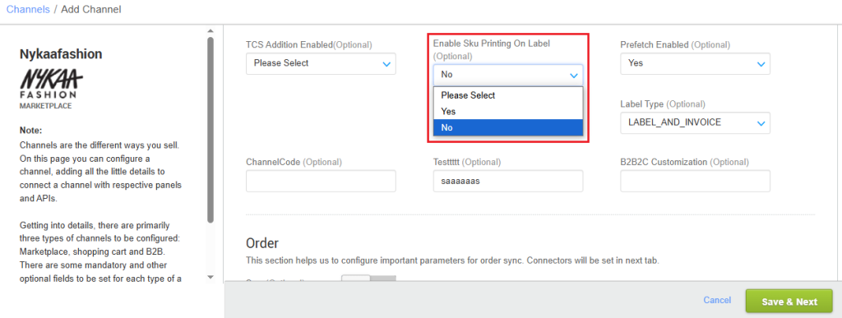The height and width of the screenshot is (318, 842).
Task: Click the 'Note:' label in sidebar
Action: click(30, 131)
